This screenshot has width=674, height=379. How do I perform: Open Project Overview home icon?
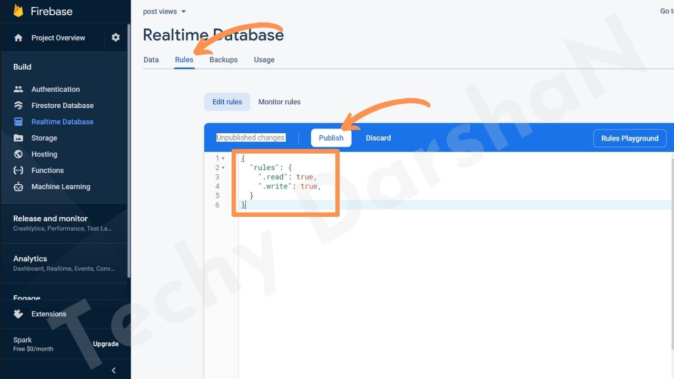(x=18, y=38)
